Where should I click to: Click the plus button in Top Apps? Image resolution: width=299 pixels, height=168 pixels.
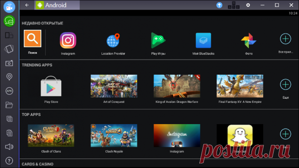(x=285, y=134)
